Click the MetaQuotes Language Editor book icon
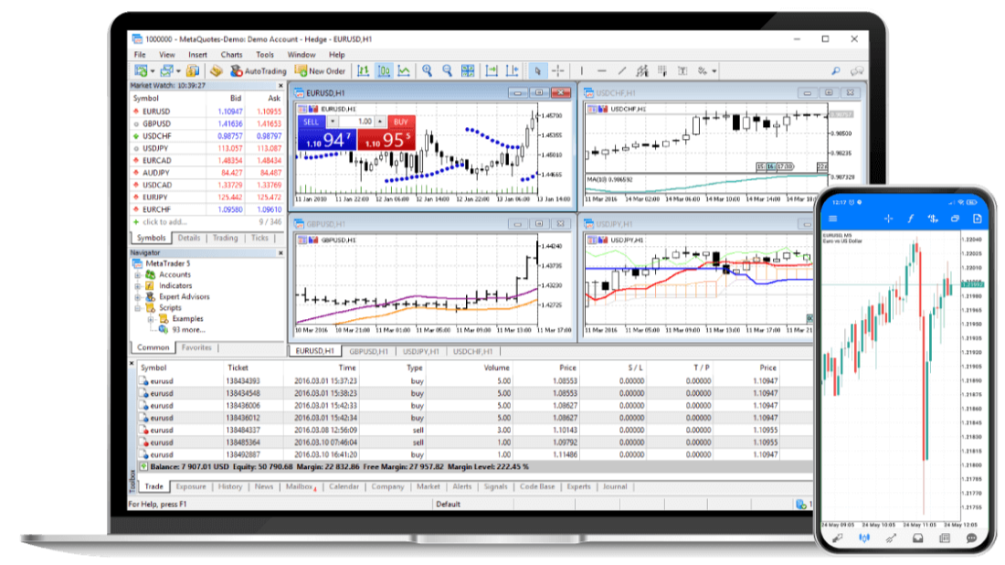 tap(216, 71)
